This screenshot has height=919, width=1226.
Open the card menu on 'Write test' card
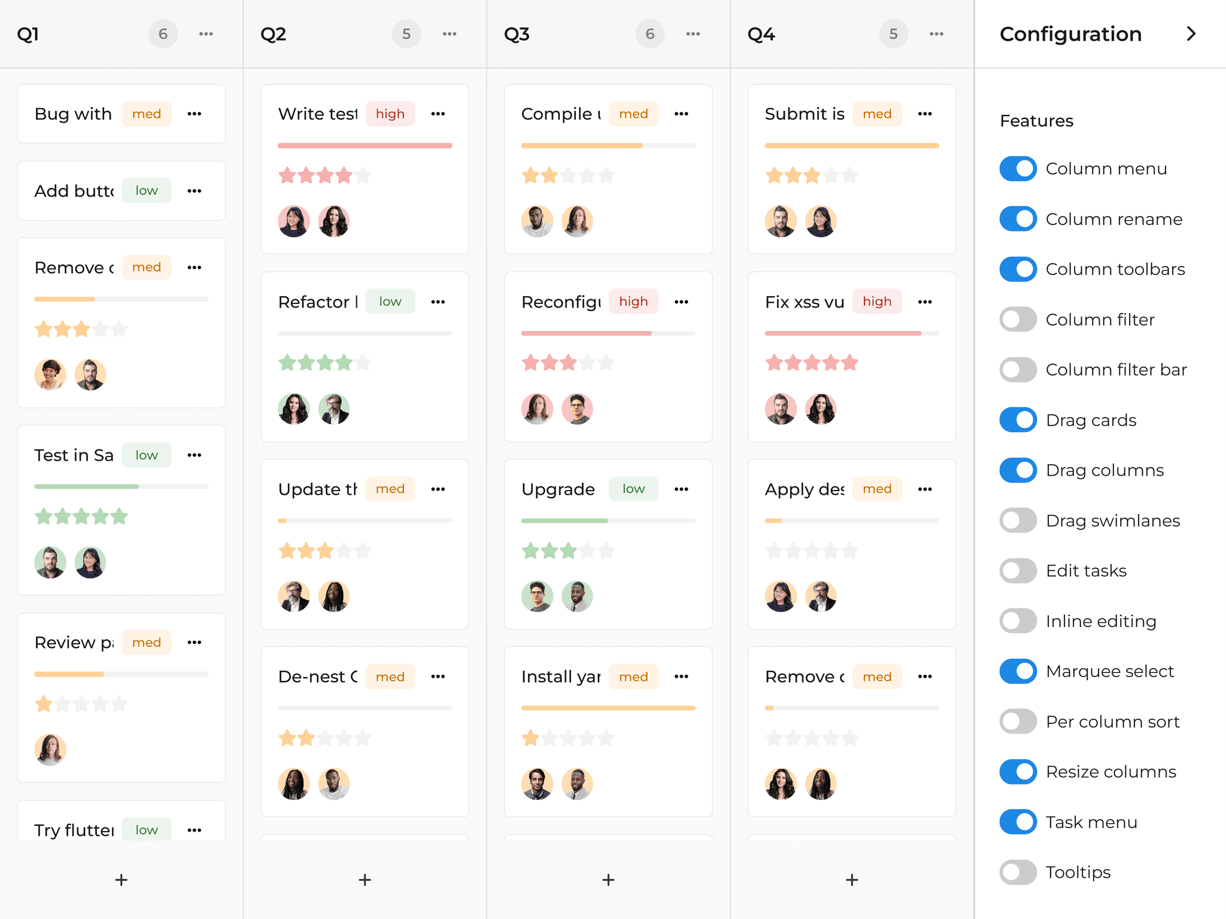pos(438,114)
